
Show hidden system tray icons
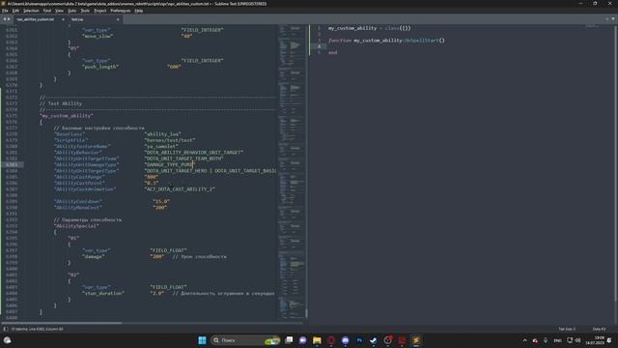tap(524, 340)
